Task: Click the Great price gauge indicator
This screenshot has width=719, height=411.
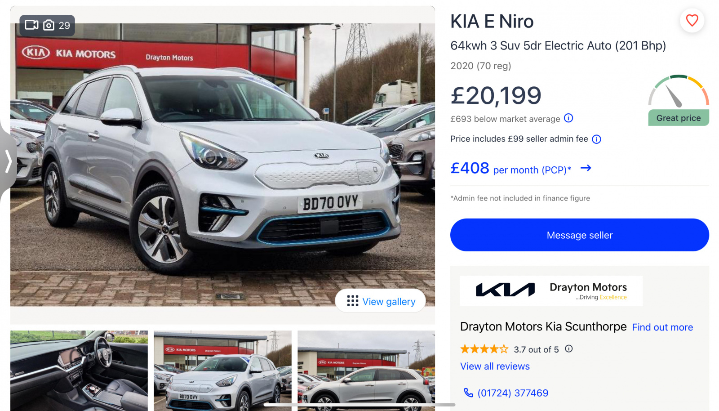Action: (x=679, y=100)
